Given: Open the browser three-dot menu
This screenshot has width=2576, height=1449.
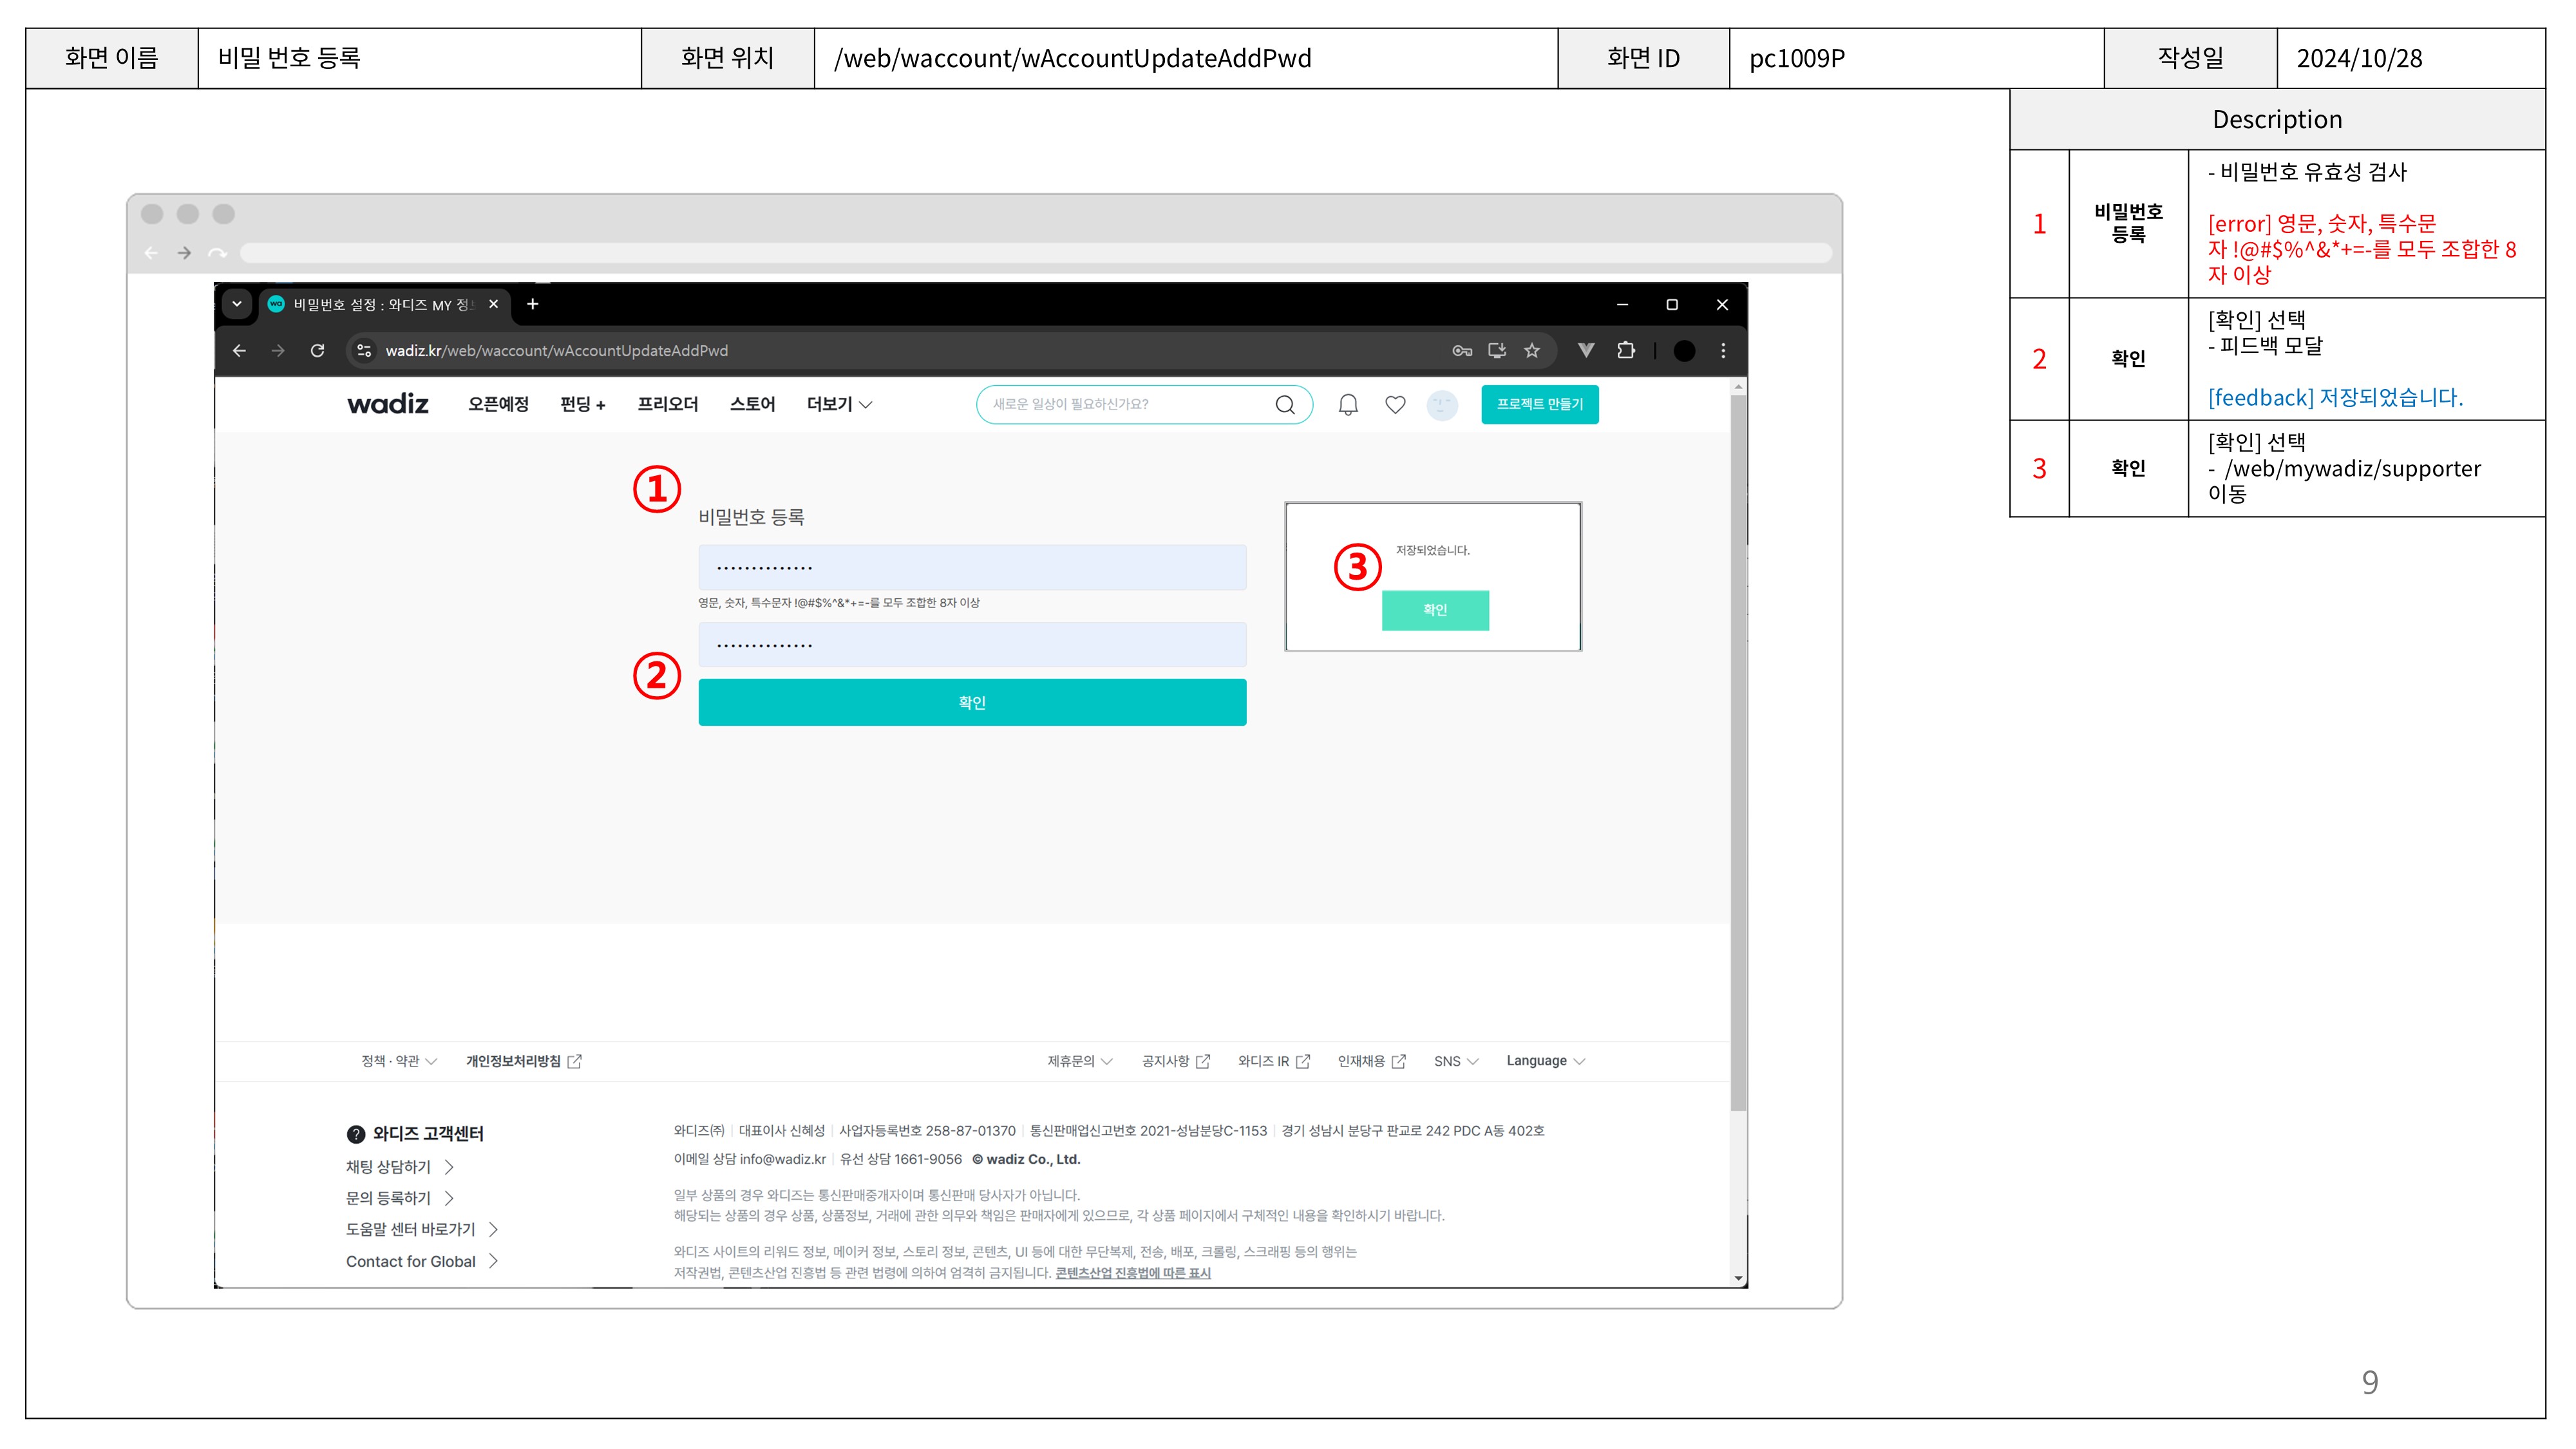Looking at the screenshot, I should click(x=1722, y=351).
